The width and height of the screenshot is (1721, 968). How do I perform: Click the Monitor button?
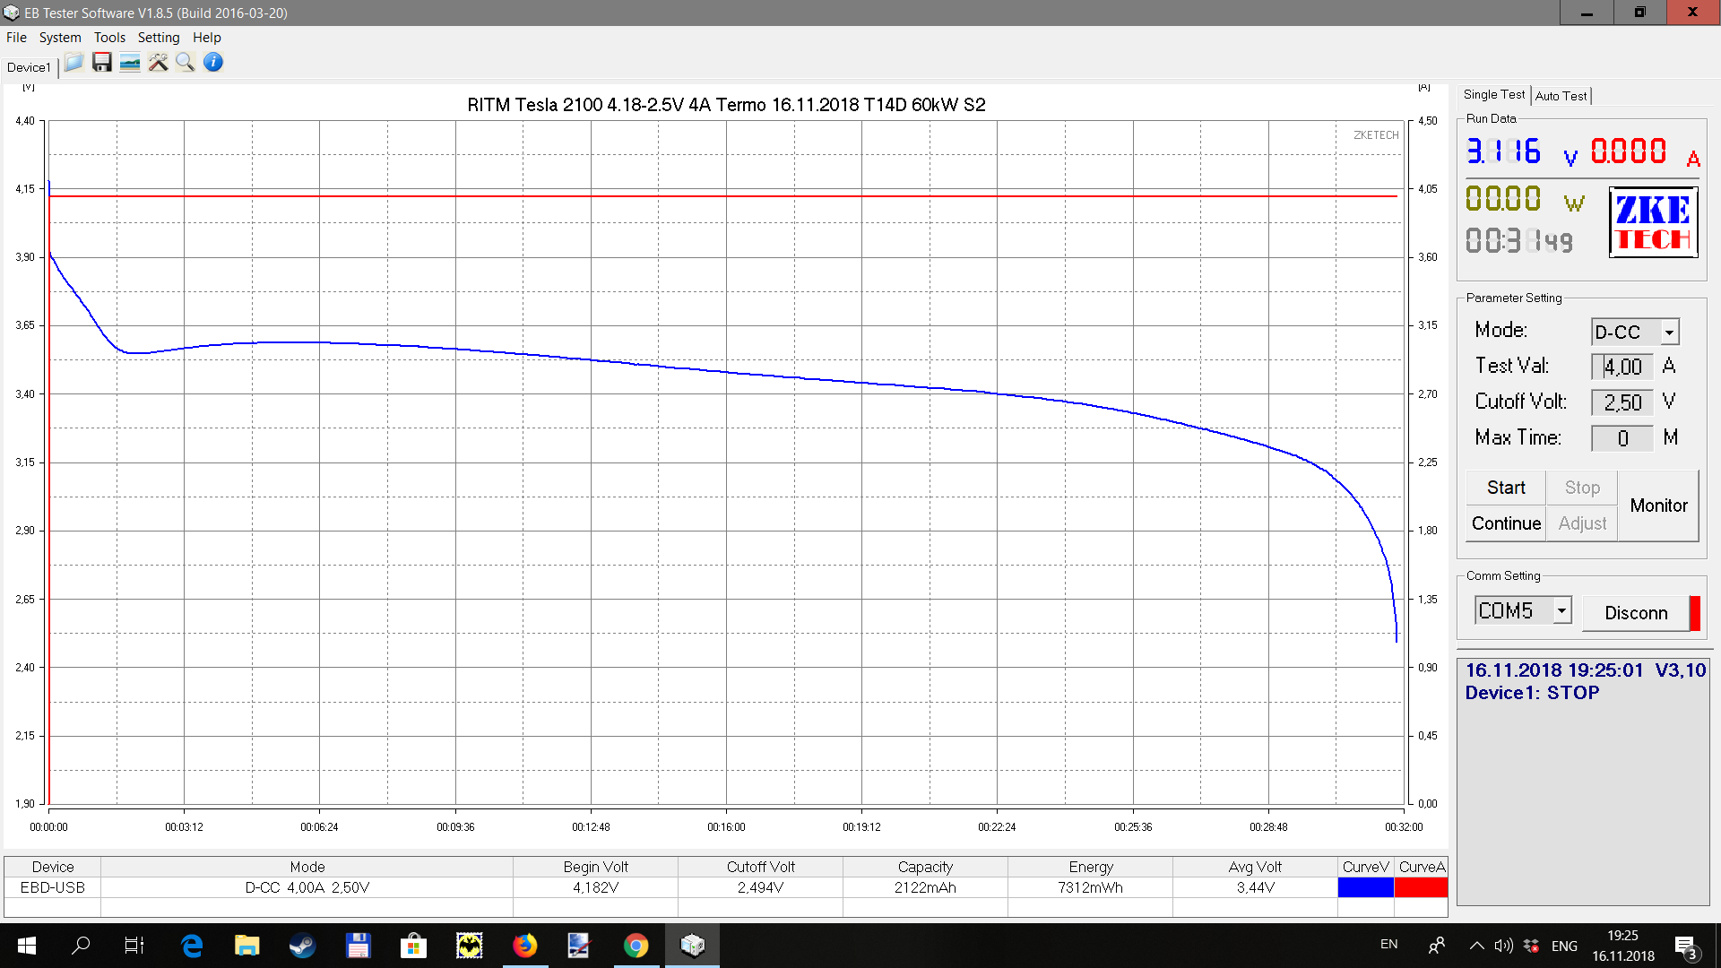(x=1658, y=506)
